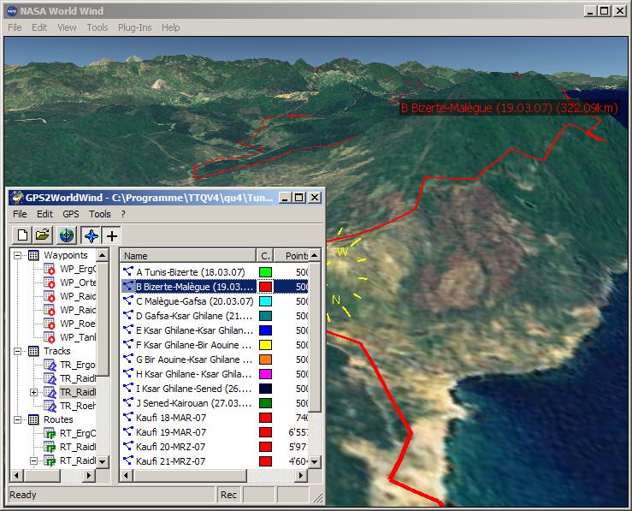Click the track icon of Kaufi 21-MRZ-07 row
The image size is (632, 511).
[x=128, y=460]
